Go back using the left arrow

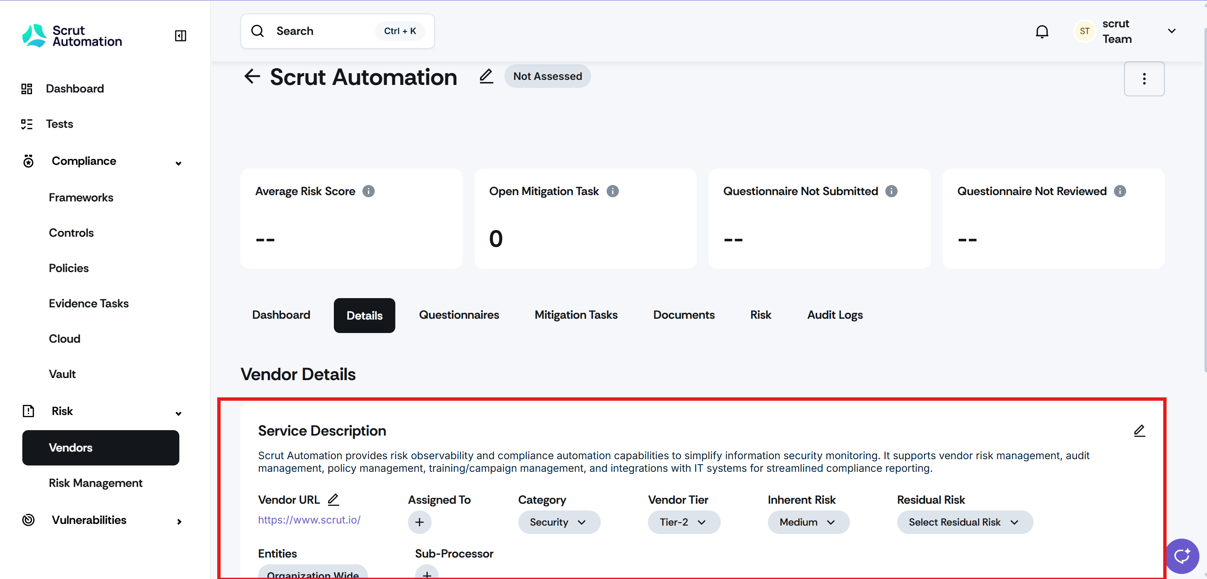click(252, 76)
